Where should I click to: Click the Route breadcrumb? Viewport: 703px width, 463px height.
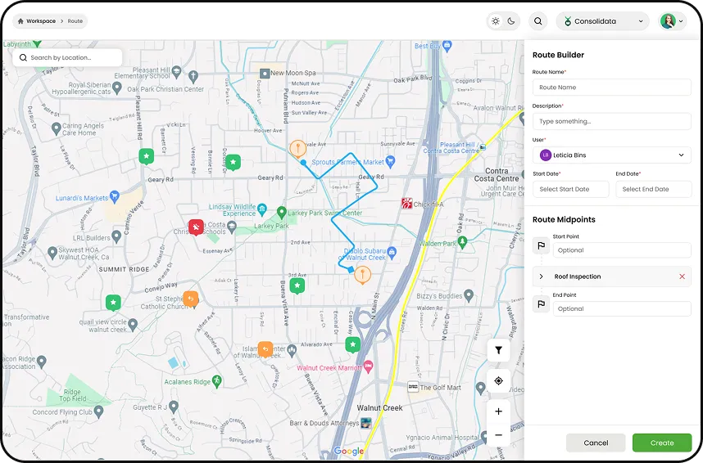[75, 21]
